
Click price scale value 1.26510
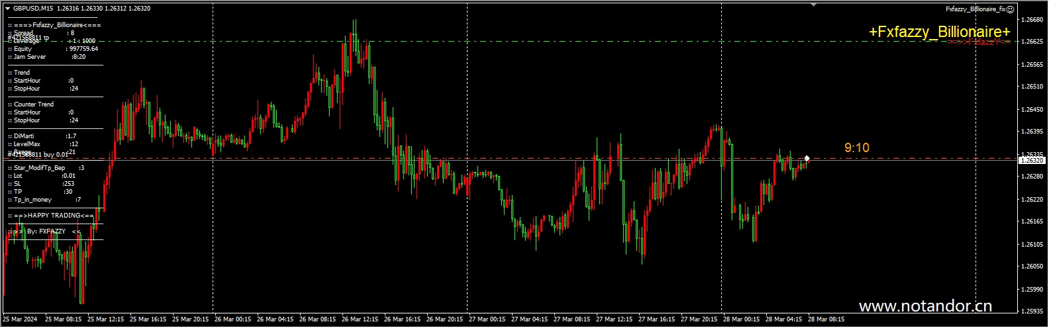coord(1033,87)
